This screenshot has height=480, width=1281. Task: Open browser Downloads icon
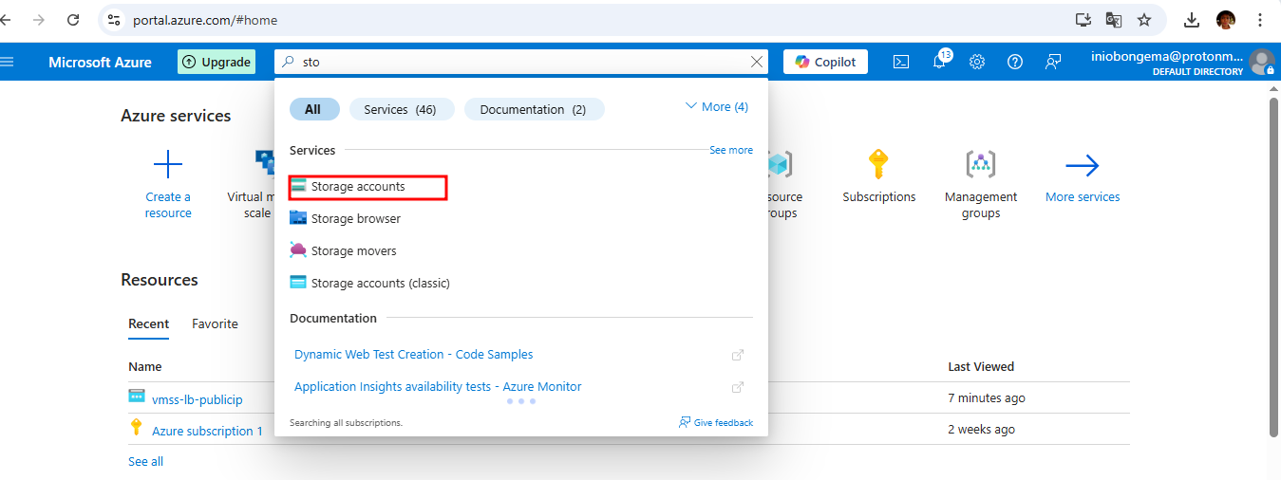click(x=1192, y=20)
